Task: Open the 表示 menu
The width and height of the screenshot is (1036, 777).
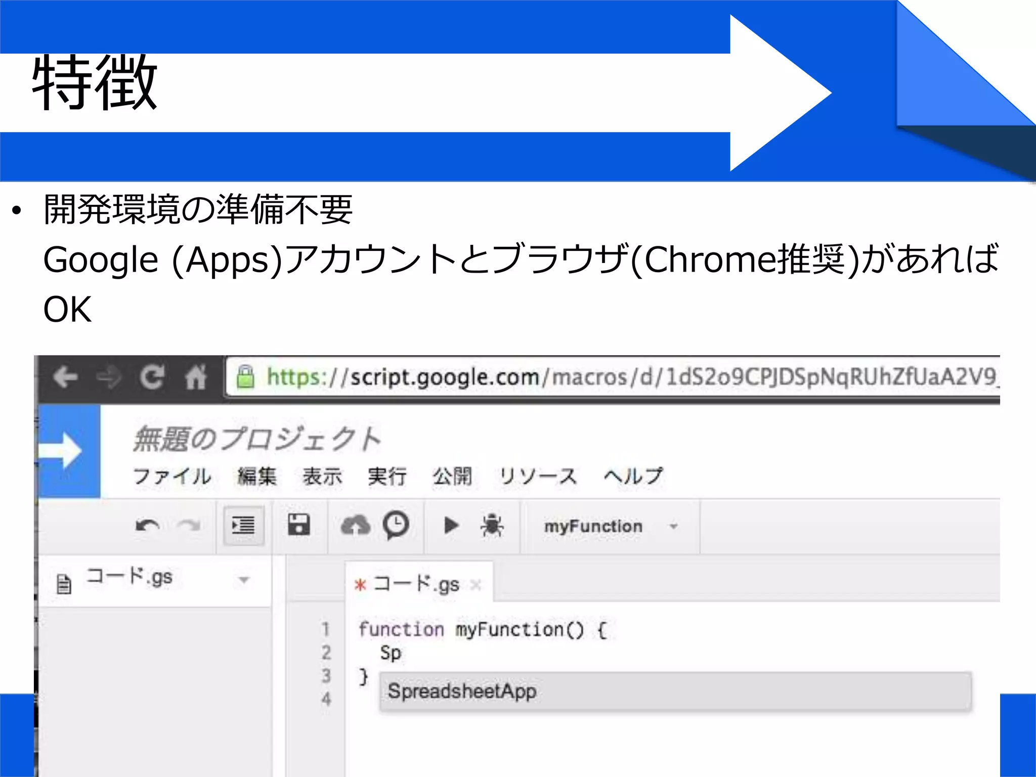Action: (x=322, y=476)
